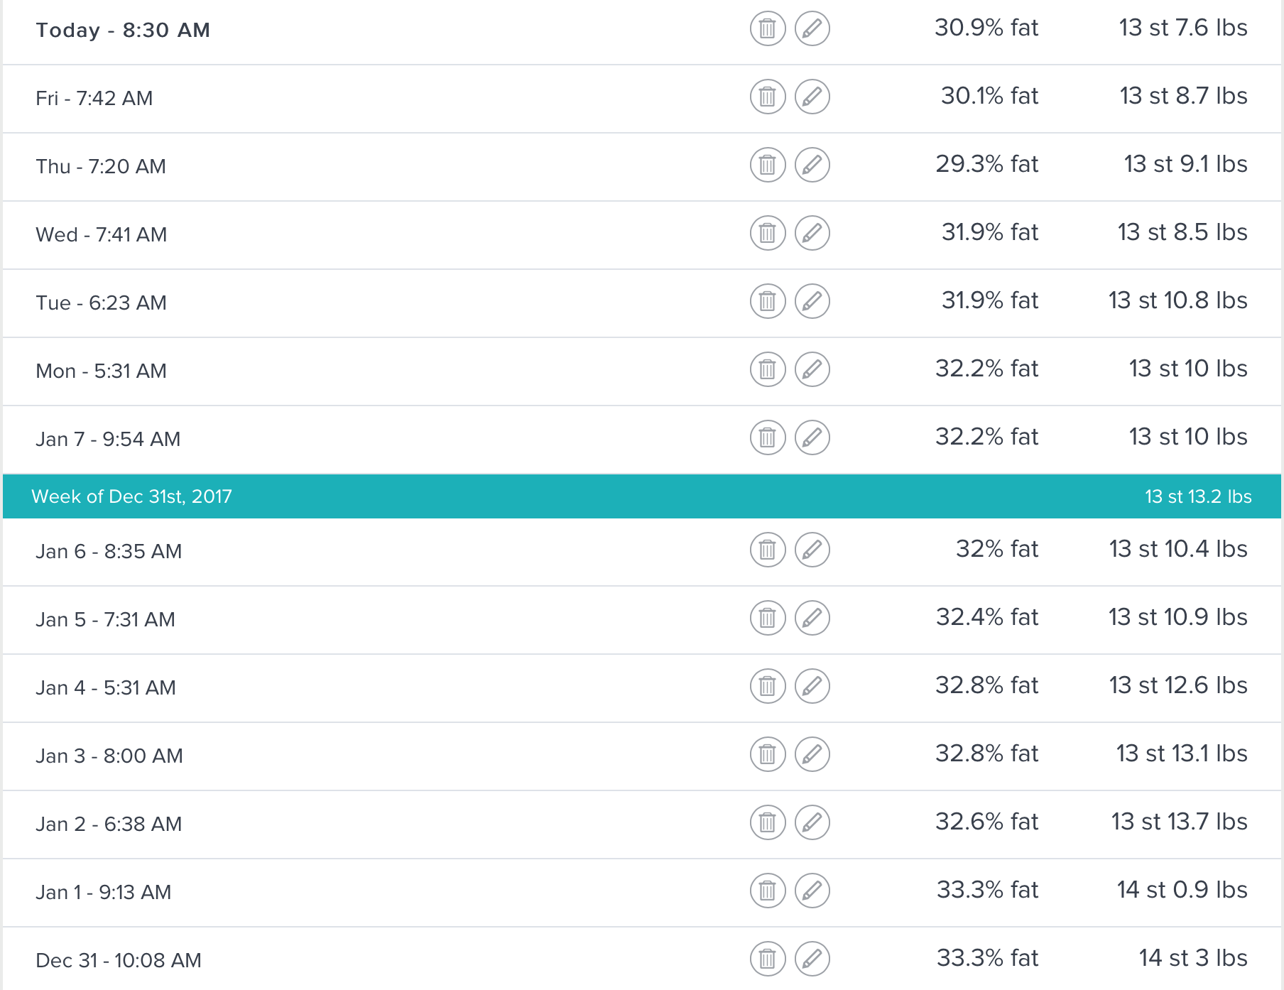Screen dimensions: 1284x990
Task: Delete the Wed 7:41 AM entry
Action: click(767, 234)
